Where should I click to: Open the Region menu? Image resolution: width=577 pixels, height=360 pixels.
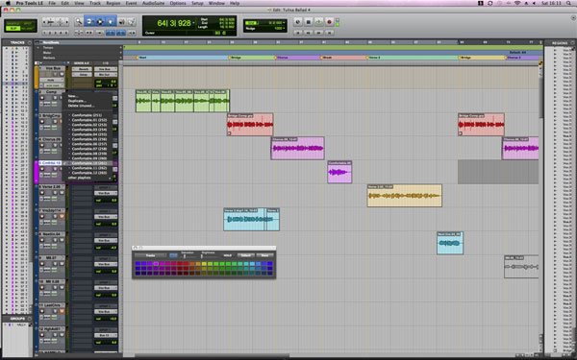113,3
